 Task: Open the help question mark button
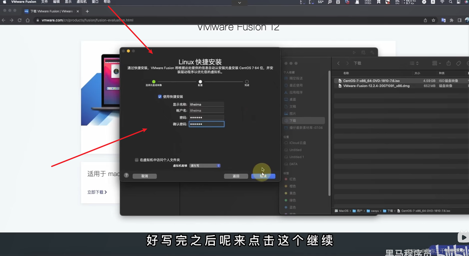[126, 176]
